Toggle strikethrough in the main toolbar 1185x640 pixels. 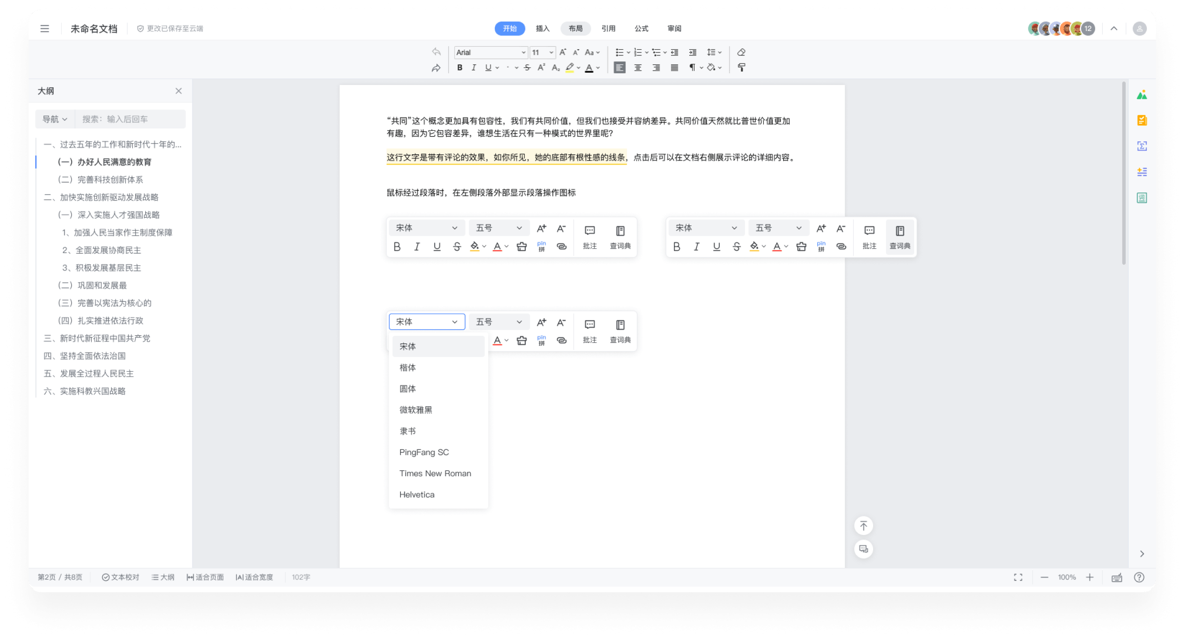527,68
